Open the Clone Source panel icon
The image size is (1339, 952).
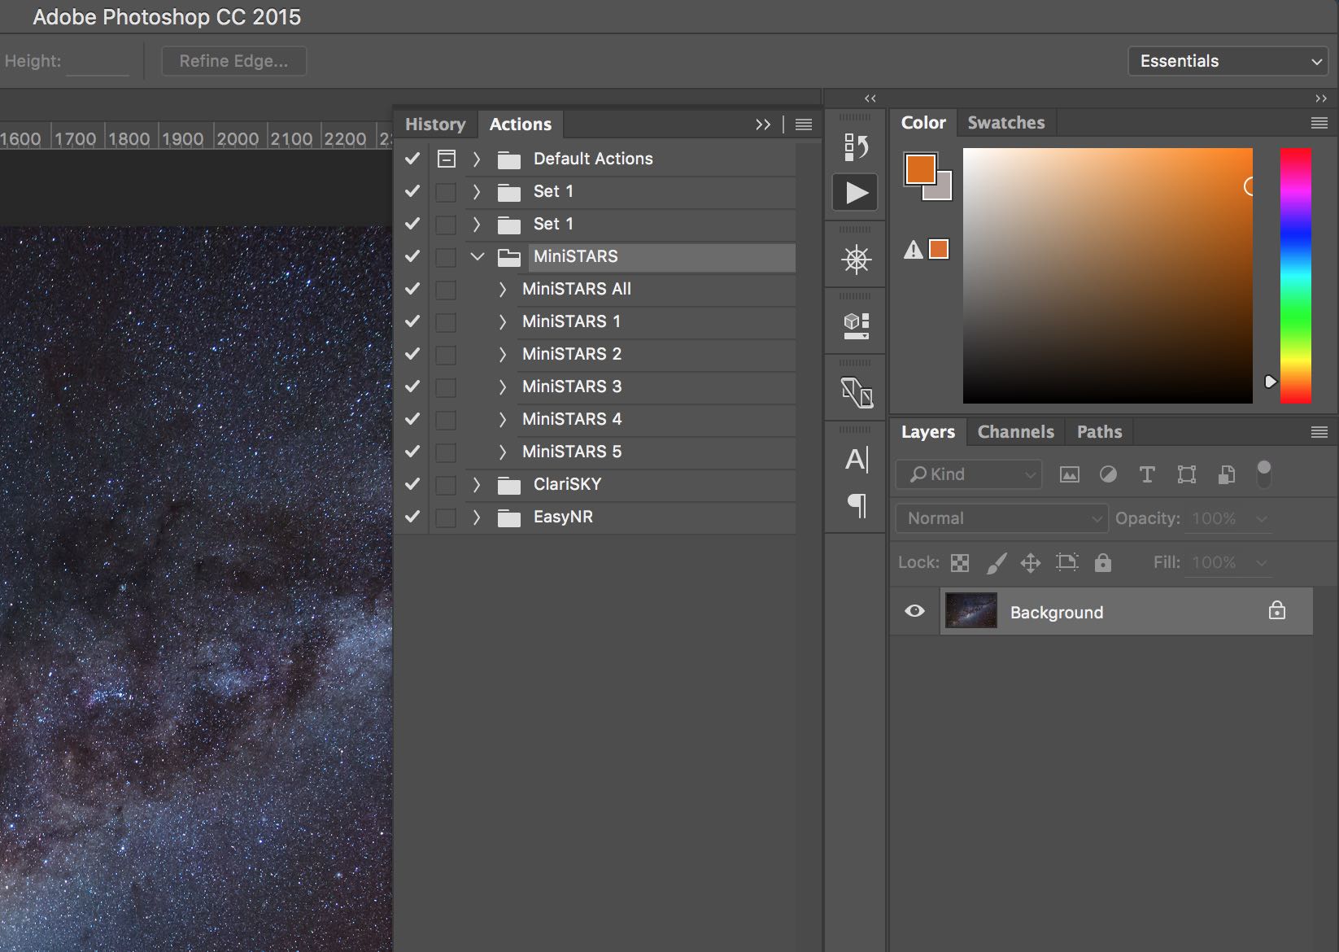(x=857, y=393)
